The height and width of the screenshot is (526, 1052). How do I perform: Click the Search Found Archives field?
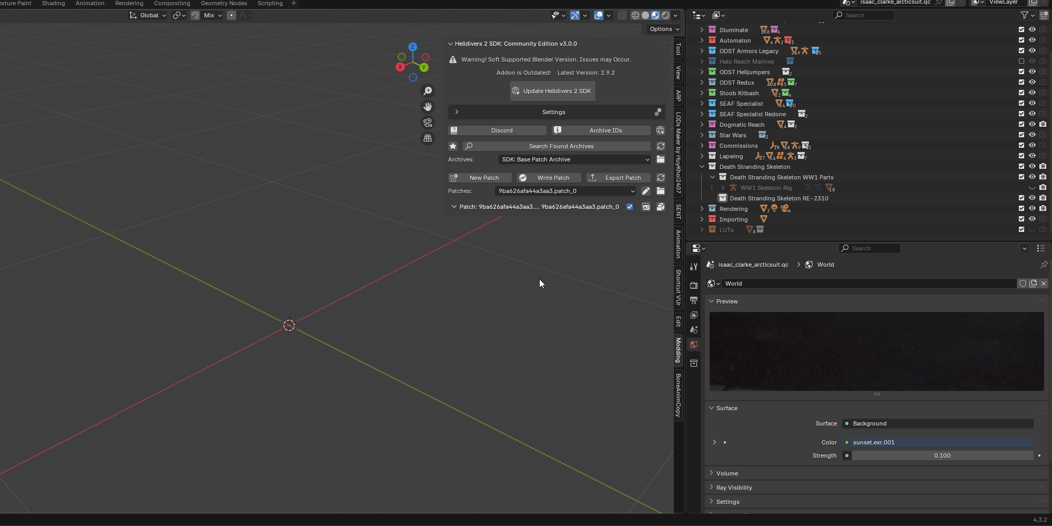[x=561, y=146]
